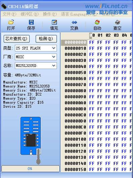This screenshot has width=133, height=178.
Task: Select the address row 000000A0
Action: click(x=75, y=103)
